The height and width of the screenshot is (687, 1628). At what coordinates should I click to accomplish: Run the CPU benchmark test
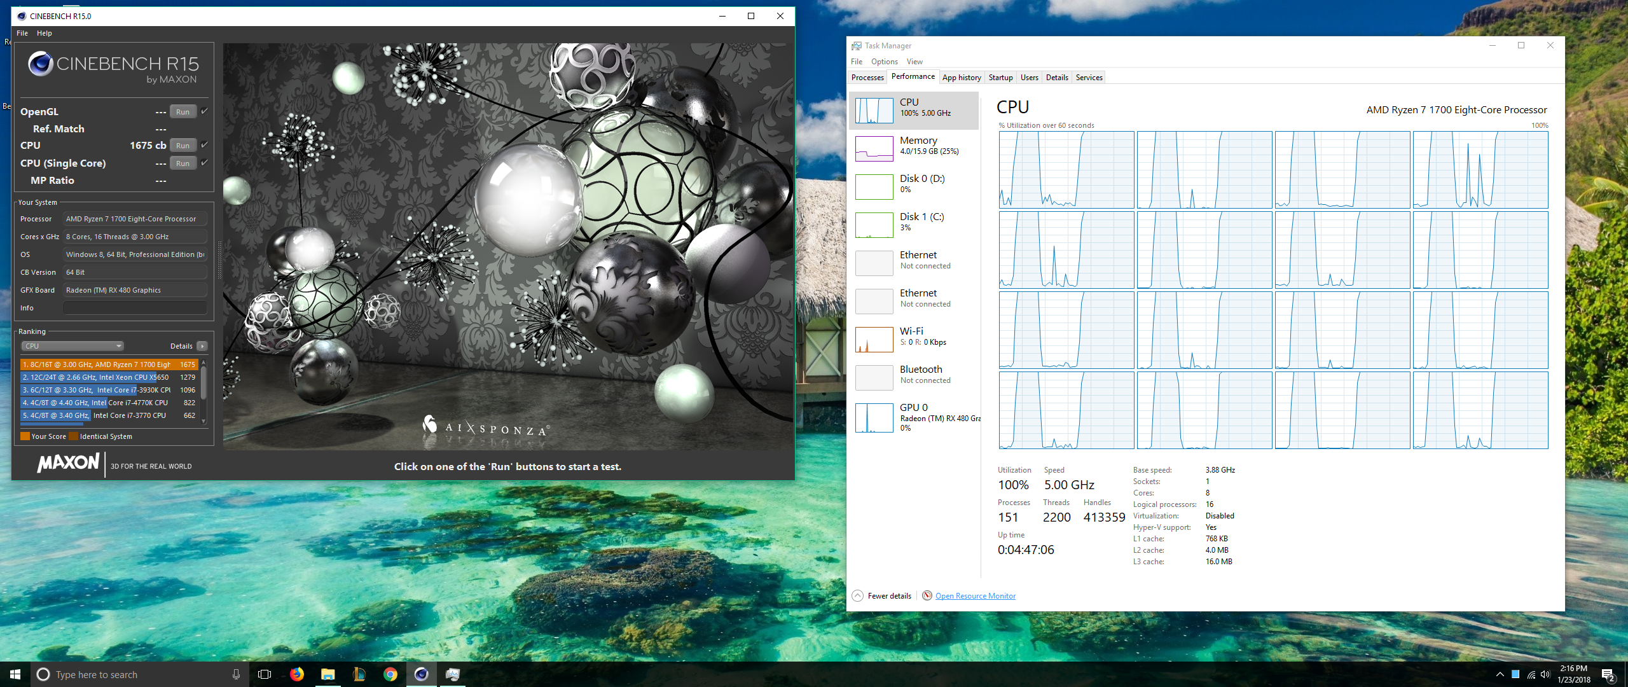click(x=183, y=146)
